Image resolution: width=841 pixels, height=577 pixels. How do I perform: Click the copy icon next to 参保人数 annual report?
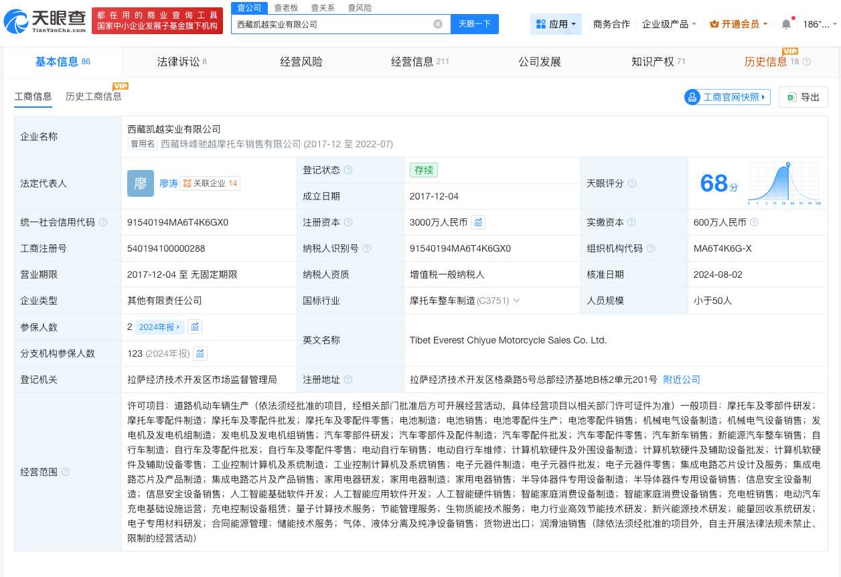point(194,327)
